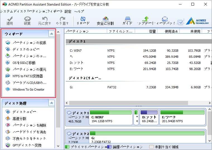Click the ディスク2(リムー... group header in list
The width and height of the screenshot is (212, 150).
coord(85,78)
